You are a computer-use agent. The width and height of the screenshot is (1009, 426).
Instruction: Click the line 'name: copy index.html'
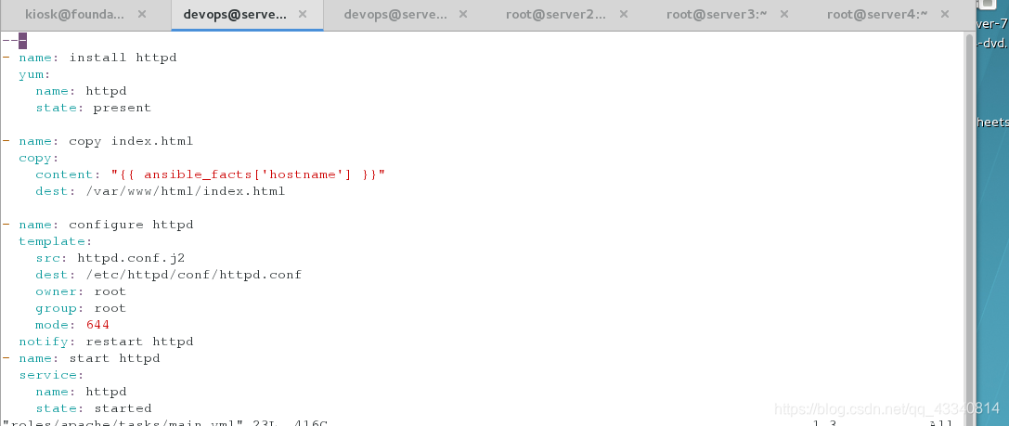pyautogui.click(x=106, y=141)
